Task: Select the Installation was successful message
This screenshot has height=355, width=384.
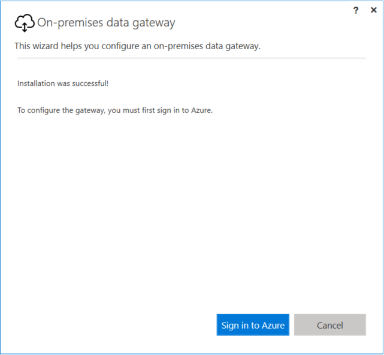Action: coord(63,83)
